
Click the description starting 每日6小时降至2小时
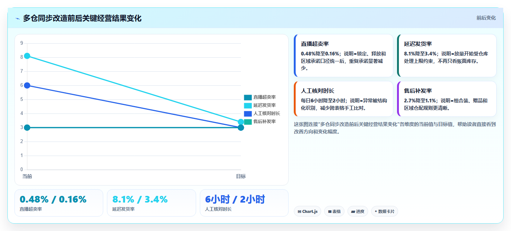point(344,104)
